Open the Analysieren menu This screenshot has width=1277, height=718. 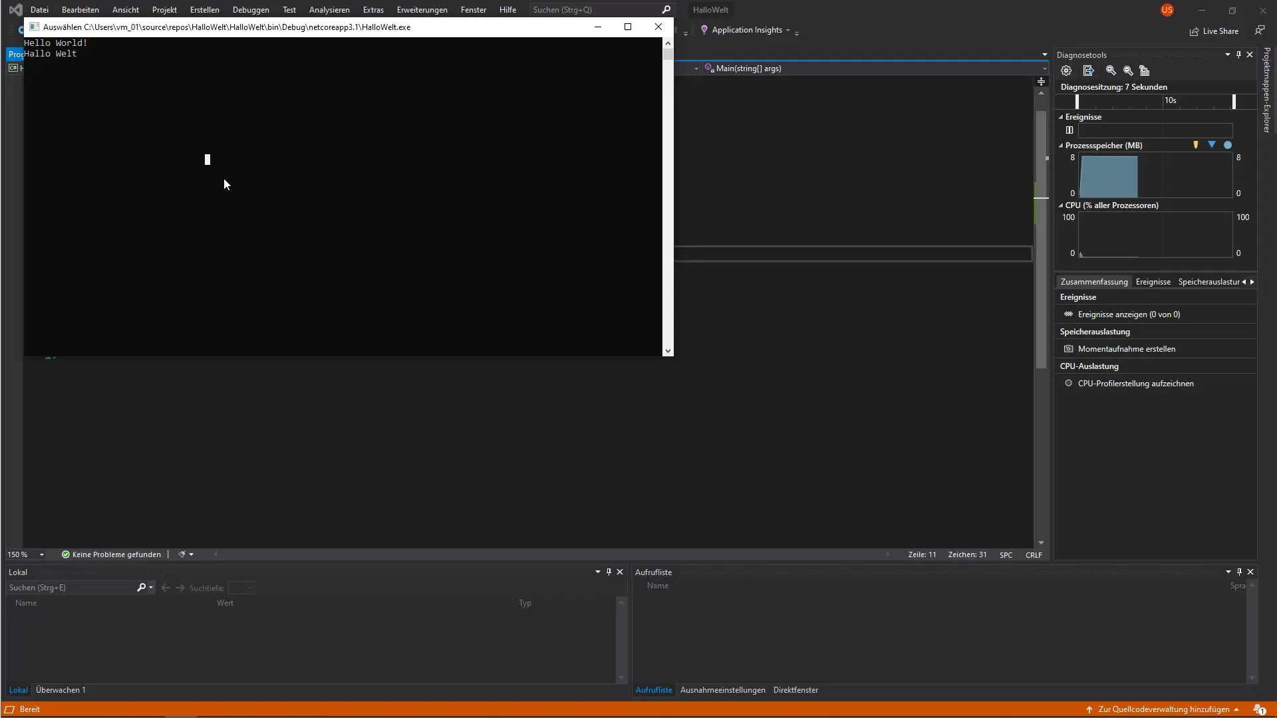pos(329,10)
